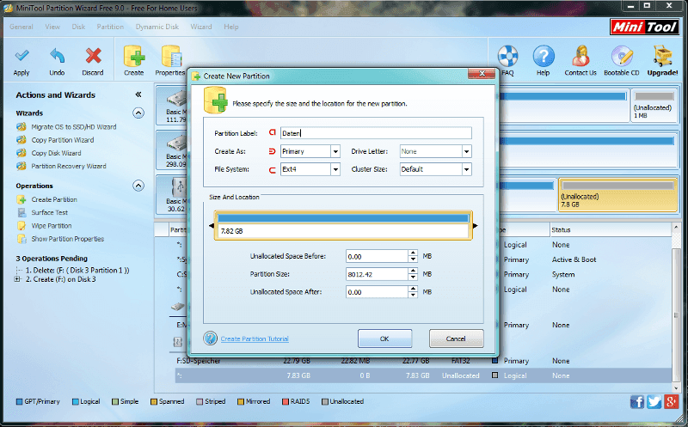Image resolution: width=688 pixels, height=427 pixels.
Task: Click the help icon beside Create Partition Tutorial
Action: coord(210,338)
